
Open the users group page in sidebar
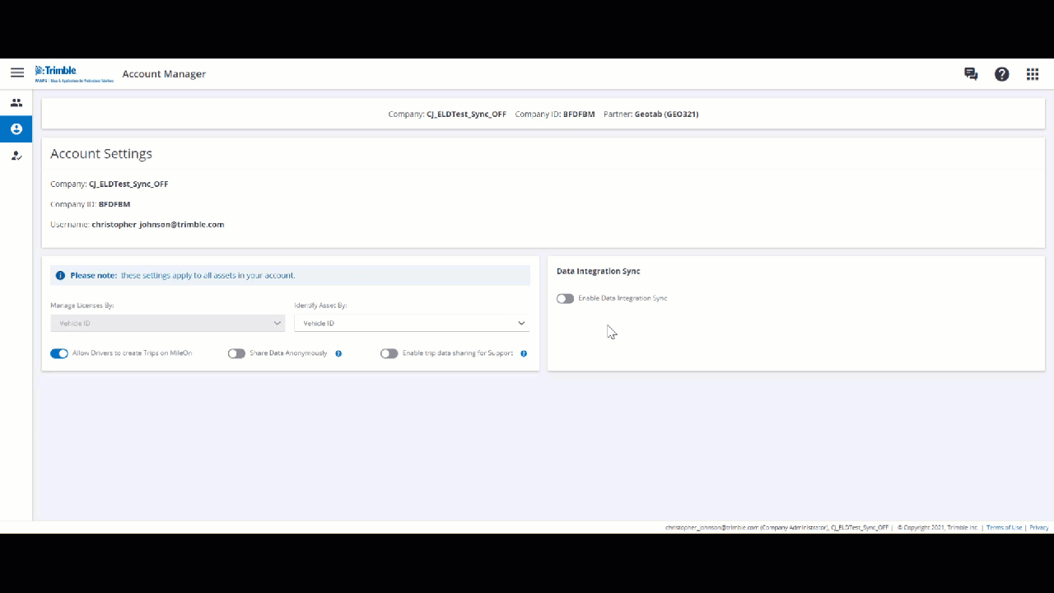(16, 103)
